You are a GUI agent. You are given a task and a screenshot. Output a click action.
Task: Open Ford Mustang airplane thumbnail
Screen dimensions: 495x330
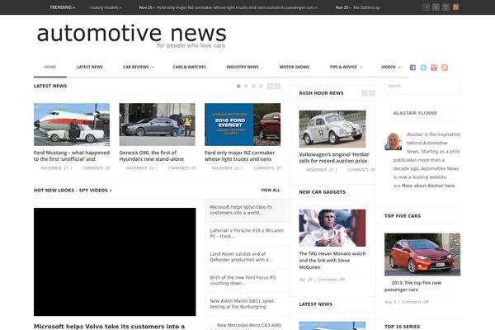[72, 125]
